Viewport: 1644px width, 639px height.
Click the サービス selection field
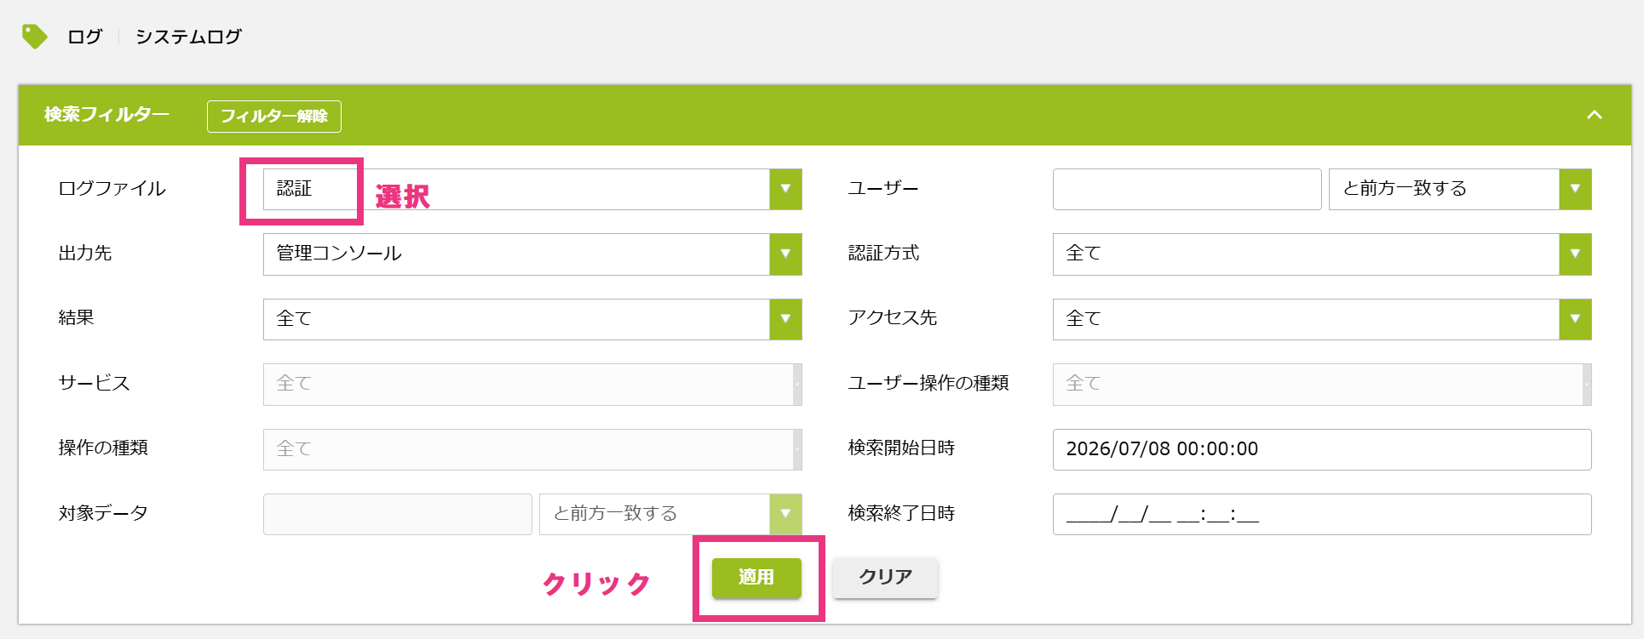pos(532,384)
